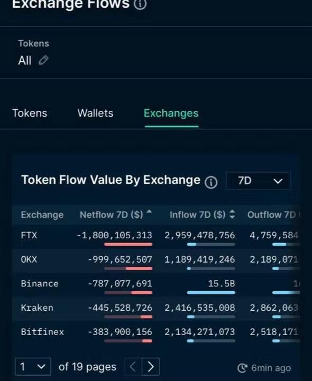Switch to the Wallets tab
The width and height of the screenshot is (312, 381).
coord(95,113)
